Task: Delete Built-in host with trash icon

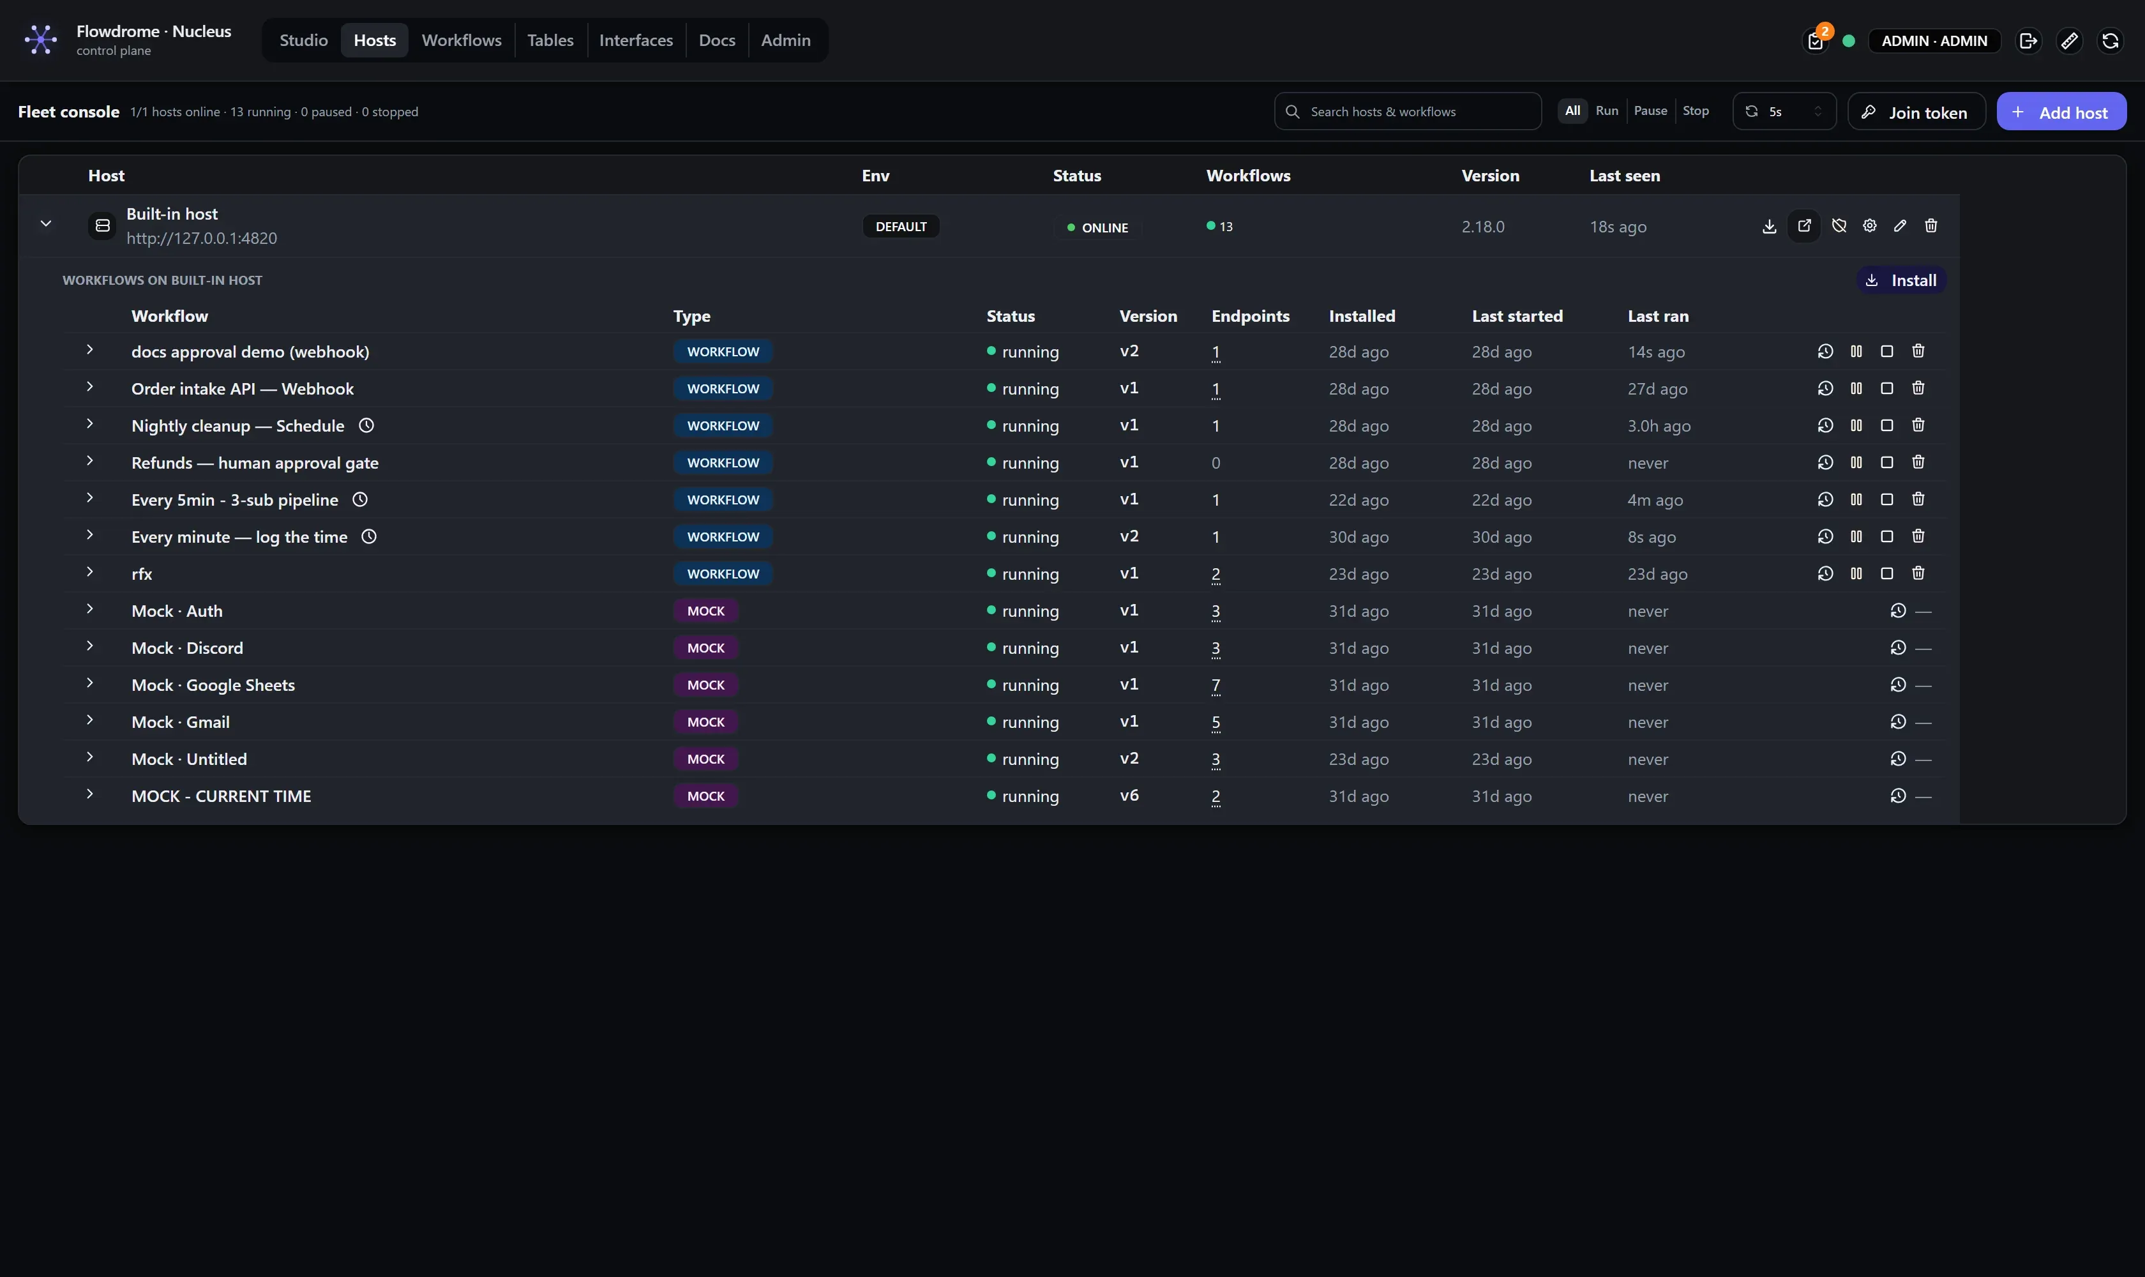Action: [x=1930, y=225]
